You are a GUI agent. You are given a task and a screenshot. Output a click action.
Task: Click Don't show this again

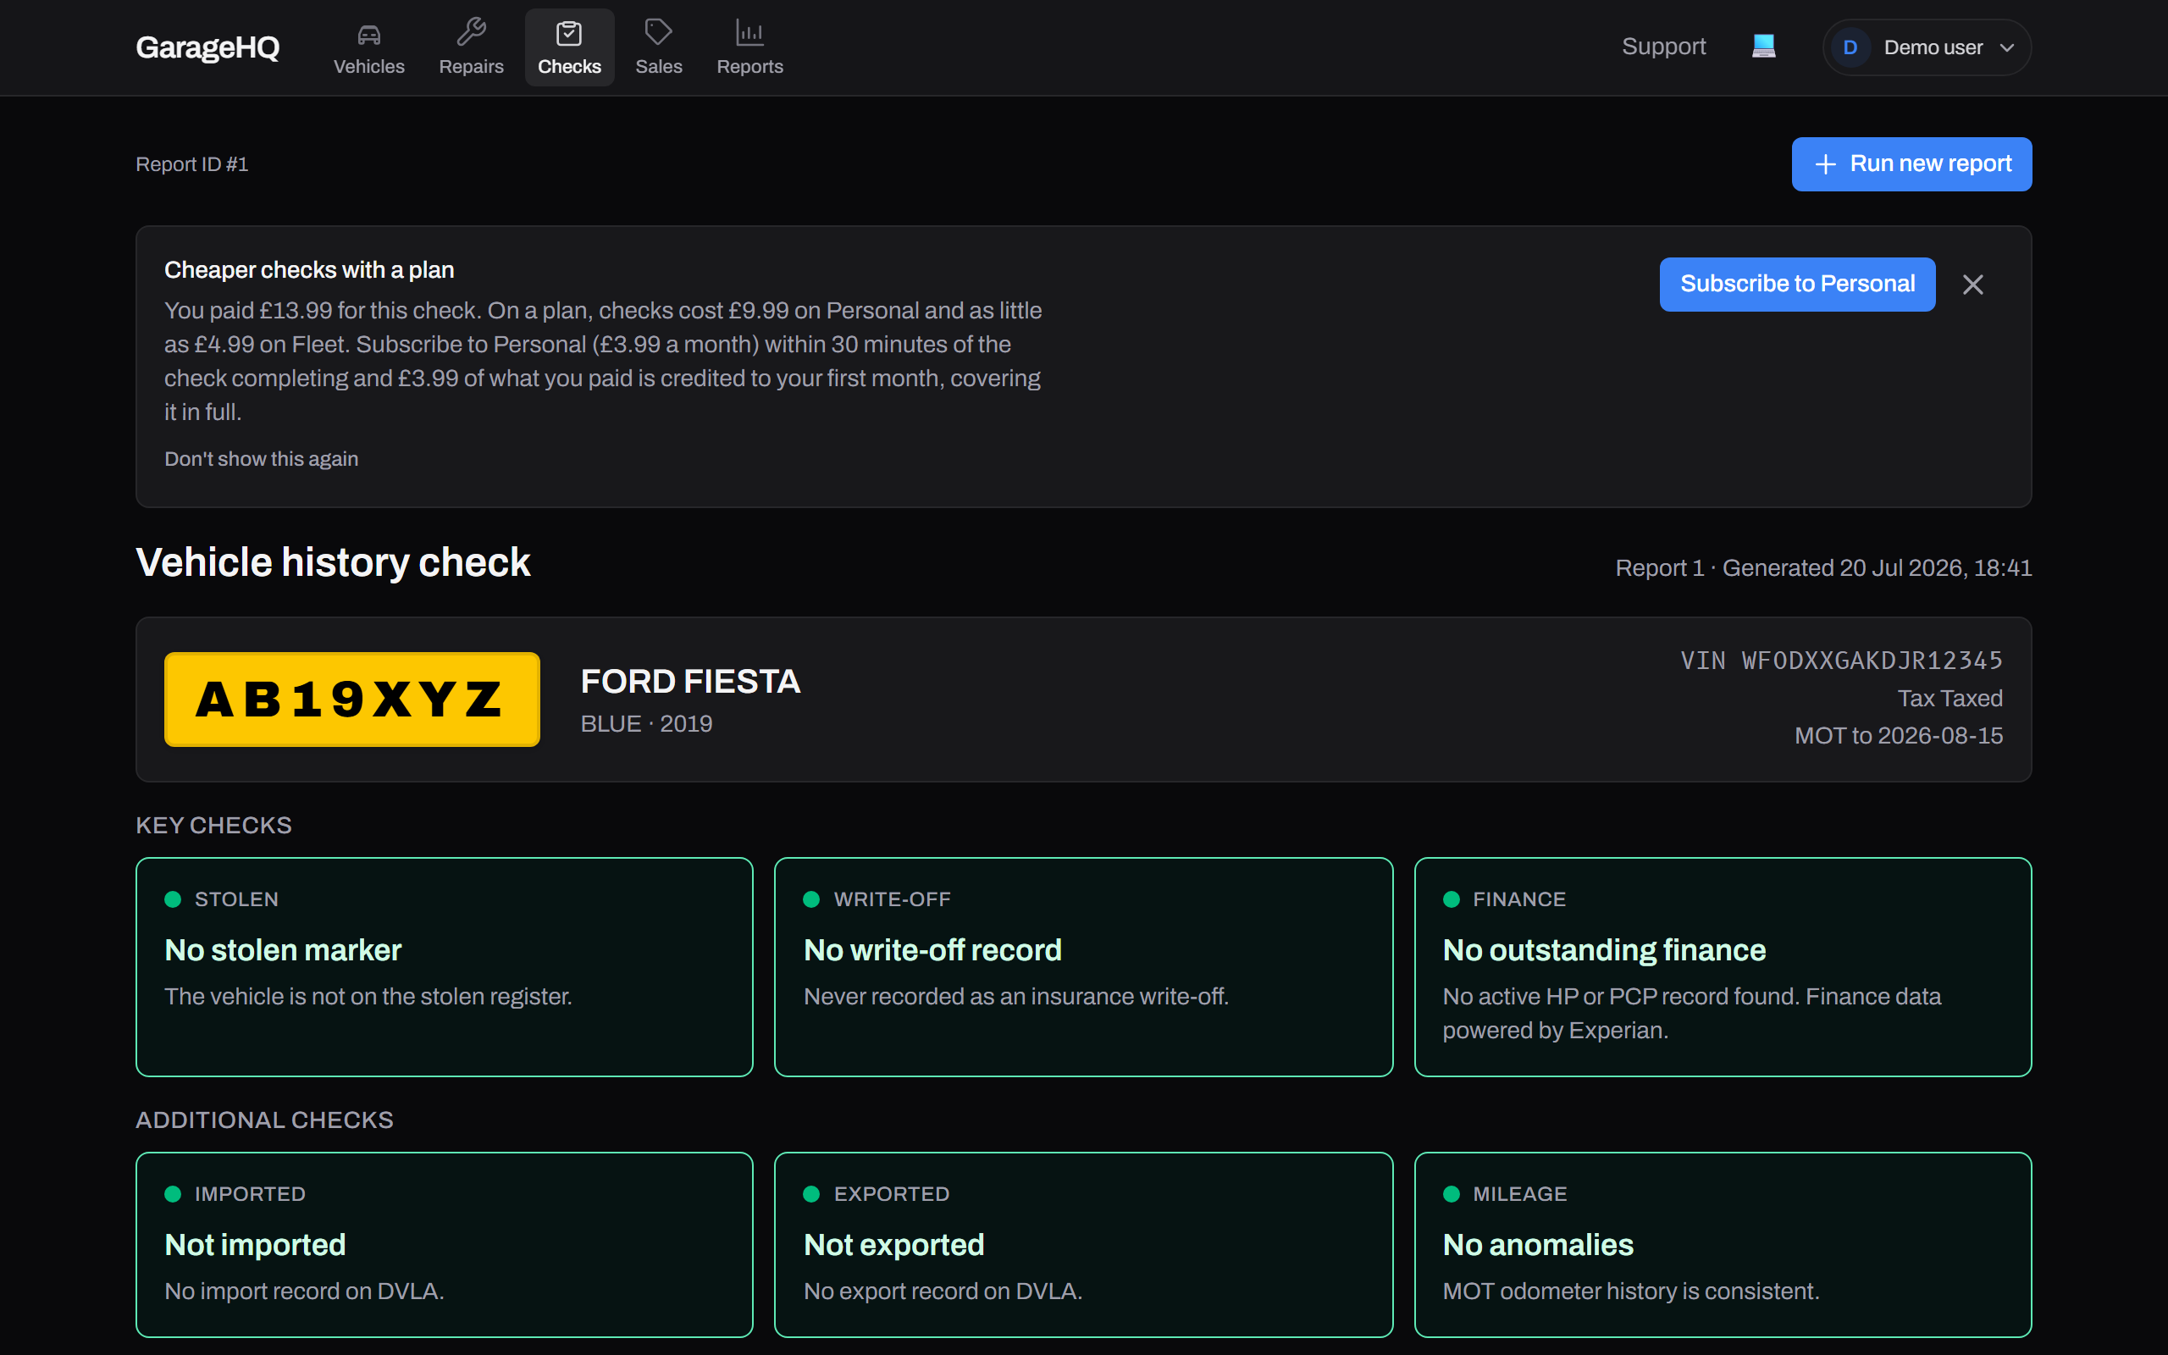tap(261, 459)
